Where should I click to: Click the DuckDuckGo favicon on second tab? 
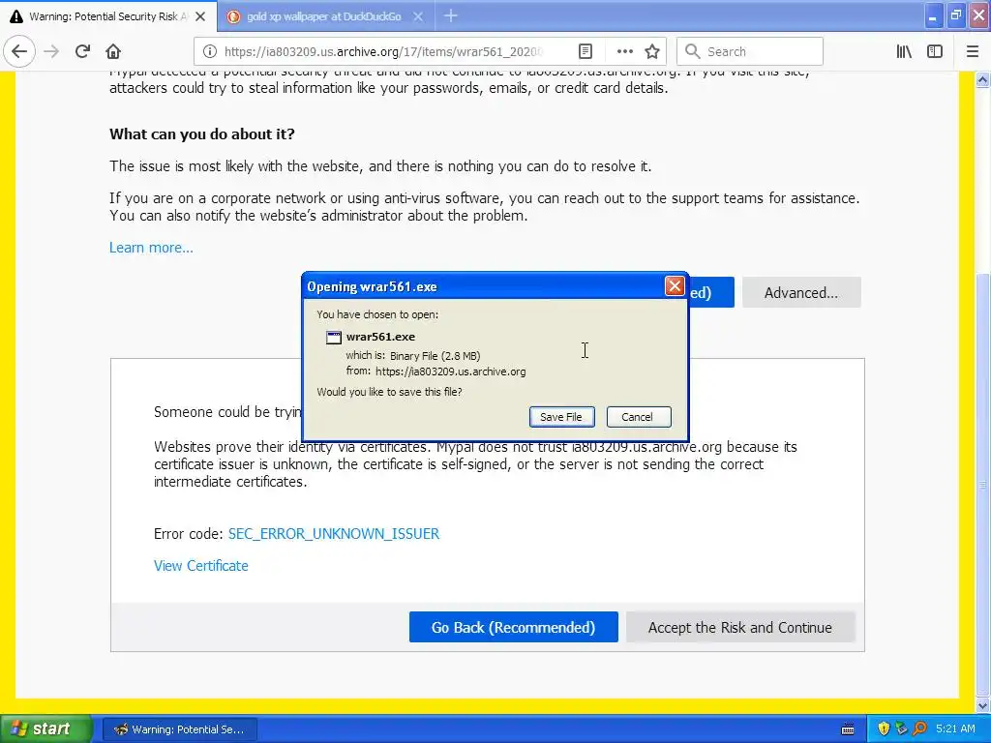pyautogui.click(x=233, y=16)
